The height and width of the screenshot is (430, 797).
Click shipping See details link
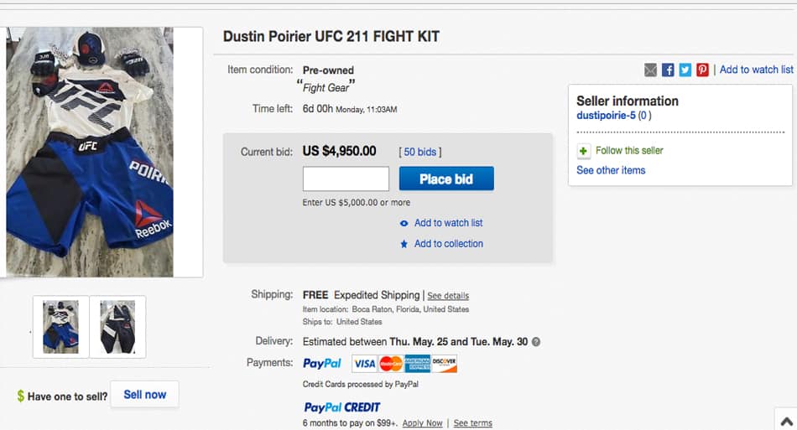(448, 296)
